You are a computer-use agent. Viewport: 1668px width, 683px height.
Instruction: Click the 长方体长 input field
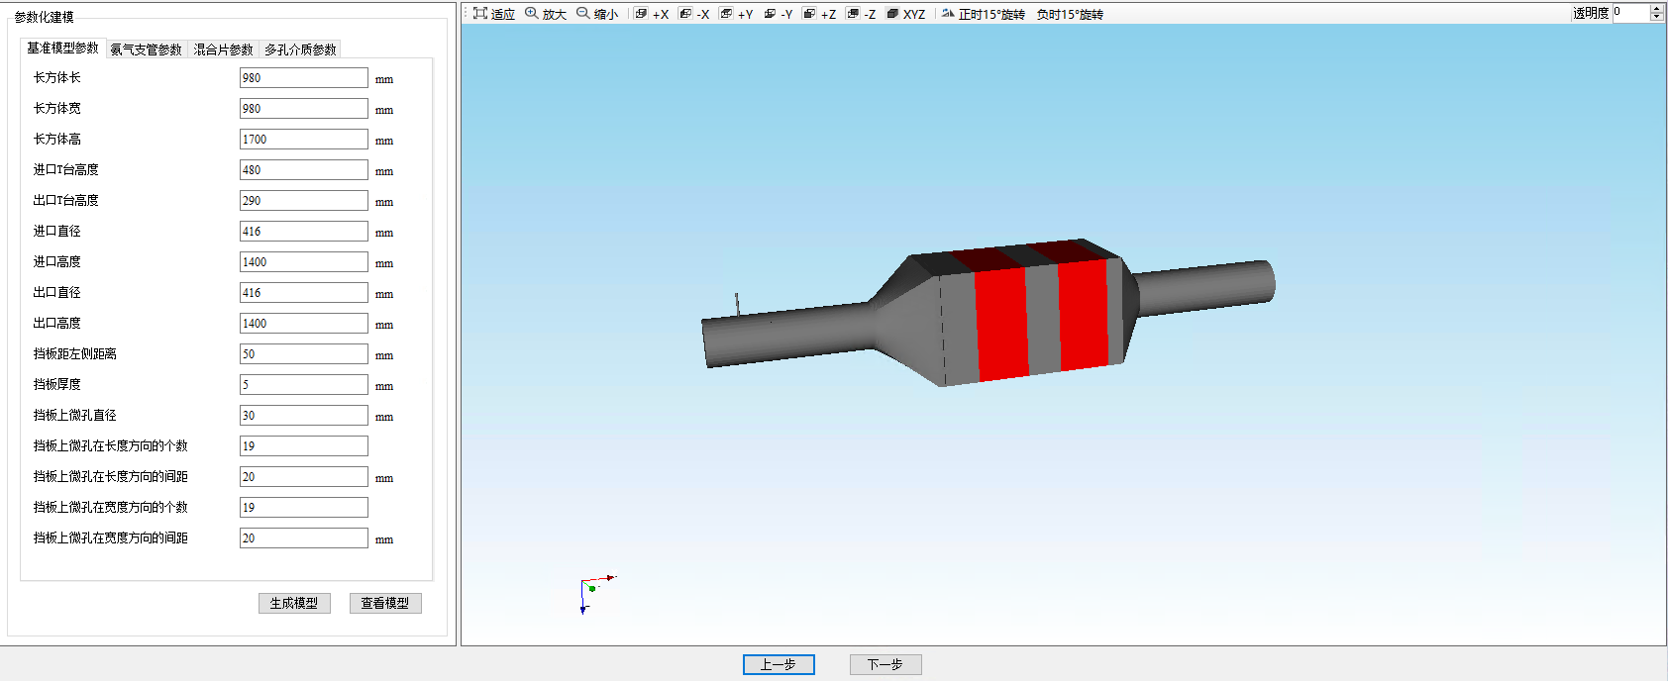click(x=304, y=78)
